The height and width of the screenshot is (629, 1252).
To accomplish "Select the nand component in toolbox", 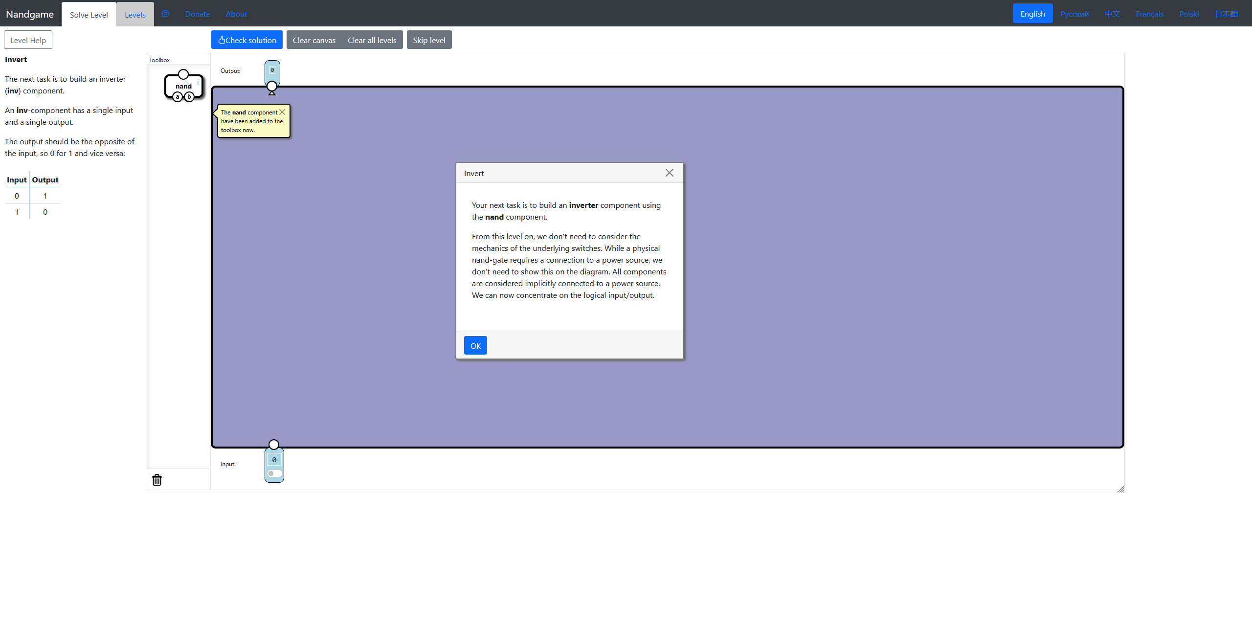I will coord(184,86).
